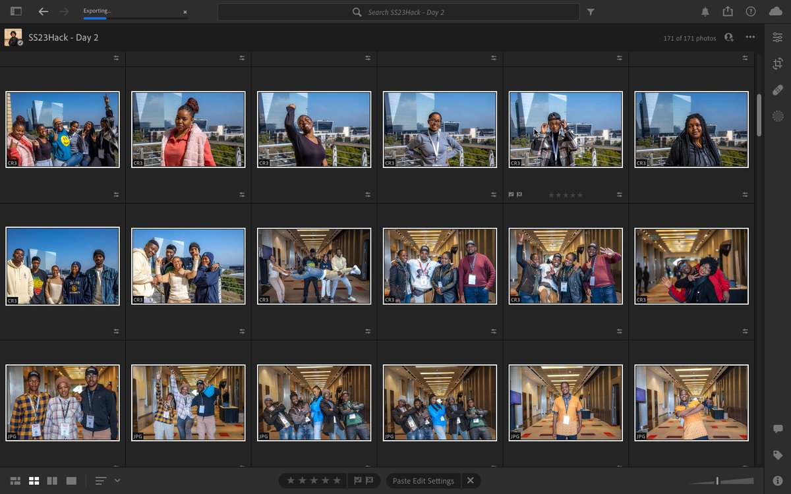Cancel the Exporting progress
The image size is (791, 494).
(185, 12)
